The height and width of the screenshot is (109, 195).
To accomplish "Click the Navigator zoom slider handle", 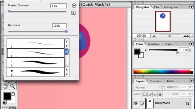I will tap(170, 36).
